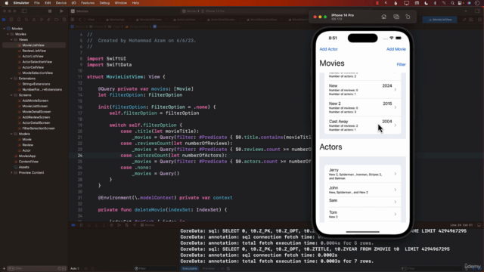This screenshot has width=484, height=272.
Task: Click the step over debug icon
Action: pos(88,225)
